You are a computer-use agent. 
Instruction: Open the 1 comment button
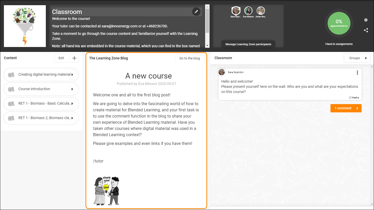click(x=346, y=108)
